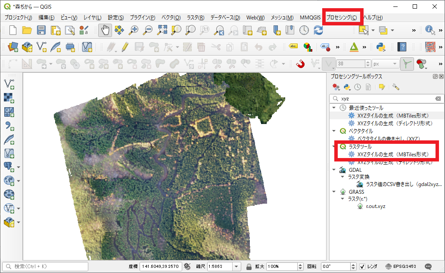
Task: Collapse the GDAL group in toolbox
Action: coord(334,170)
